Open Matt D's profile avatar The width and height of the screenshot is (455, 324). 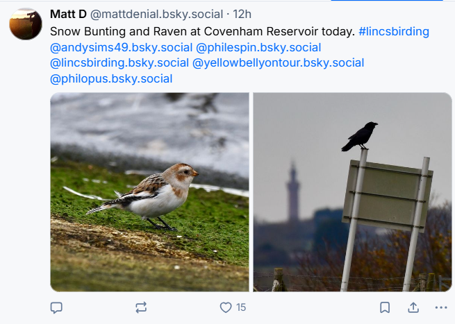26,24
